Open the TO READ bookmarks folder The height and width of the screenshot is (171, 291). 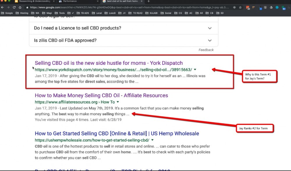pyautogui.click(x=136, y=13)
